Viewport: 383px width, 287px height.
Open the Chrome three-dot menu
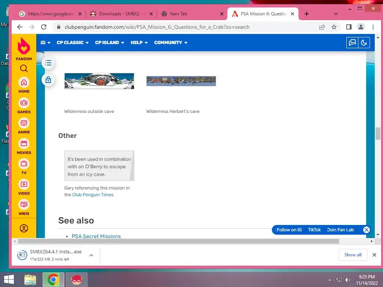click(373, 27)
